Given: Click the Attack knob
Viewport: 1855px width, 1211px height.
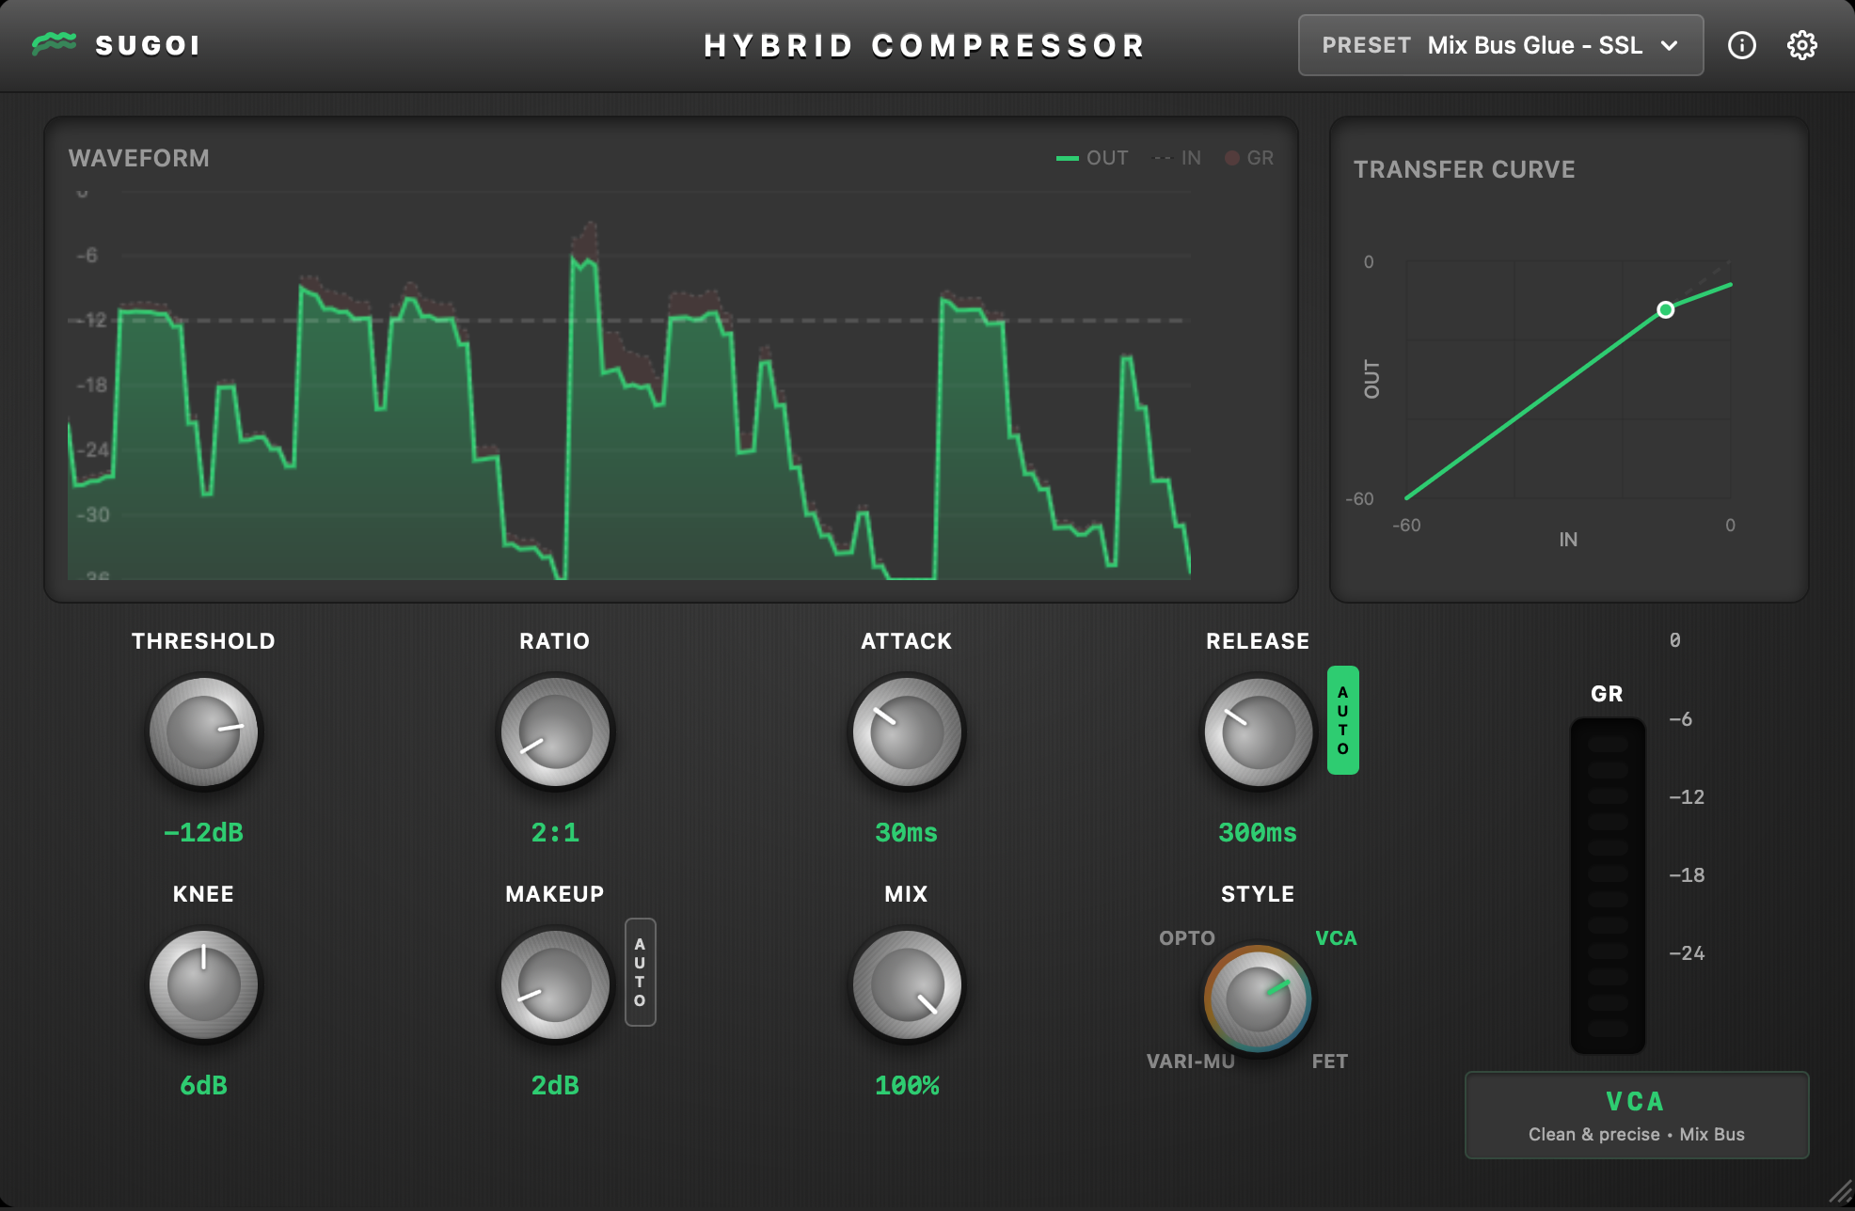Looking at the screenshot, I should pos(905,731).
